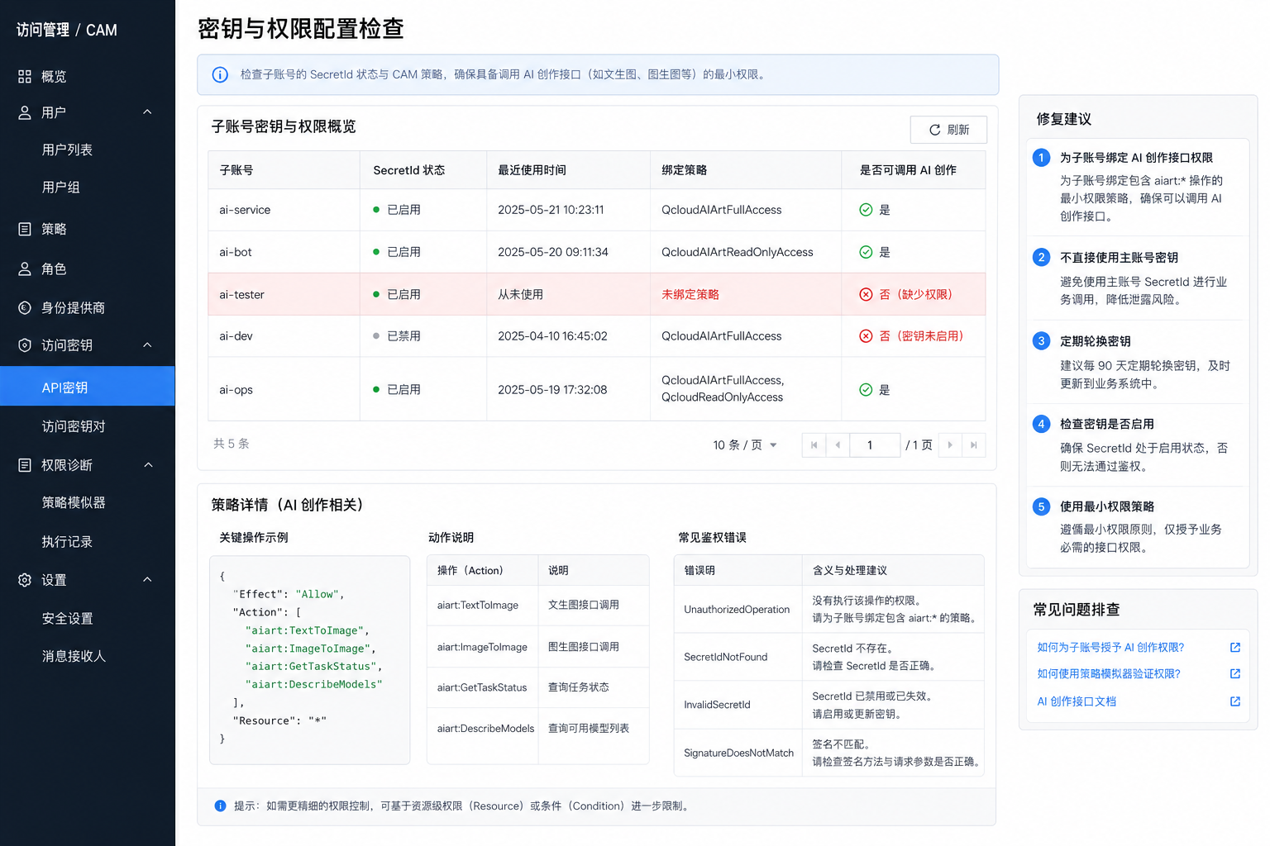Click the green check icon for ai-ops
Image resolution: width=1270 pixels, height=846 pixels.
[866, 390]
